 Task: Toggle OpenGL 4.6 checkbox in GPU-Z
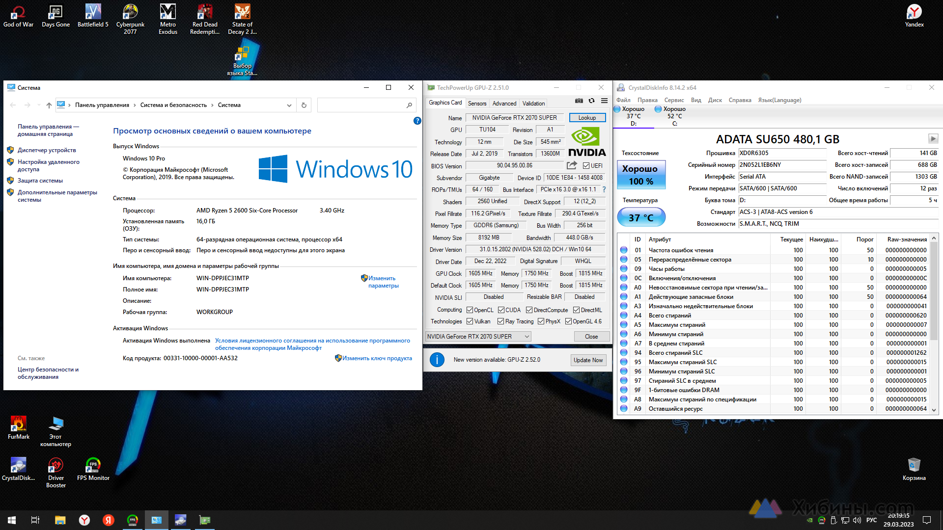(x=568, y=321)
